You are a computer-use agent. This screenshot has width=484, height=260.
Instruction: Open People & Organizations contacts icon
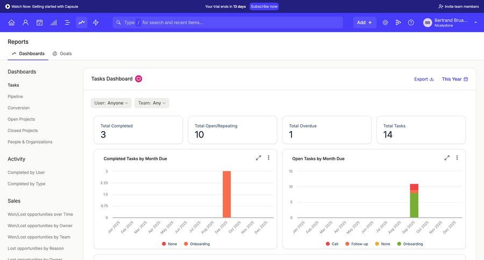tap(25, 23)
